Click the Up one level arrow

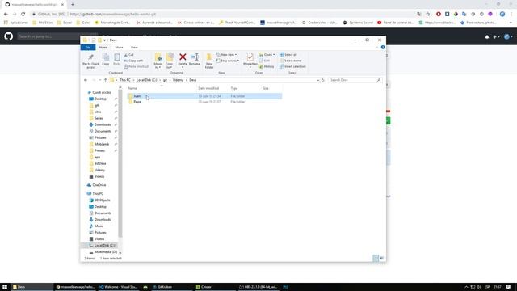106,80
